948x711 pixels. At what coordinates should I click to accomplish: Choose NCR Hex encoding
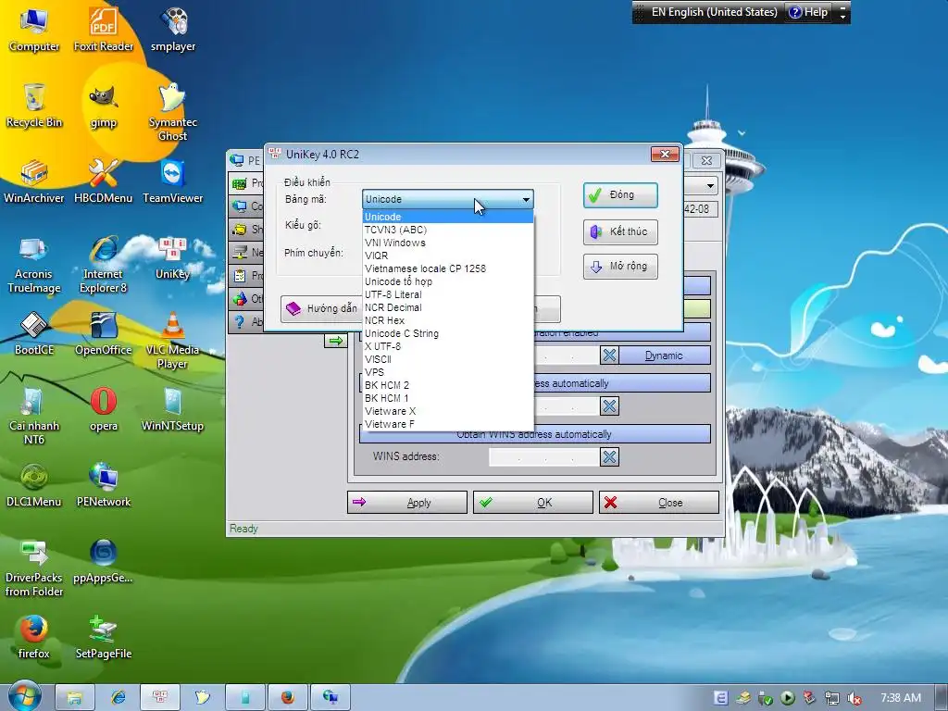tap(448, 320)
